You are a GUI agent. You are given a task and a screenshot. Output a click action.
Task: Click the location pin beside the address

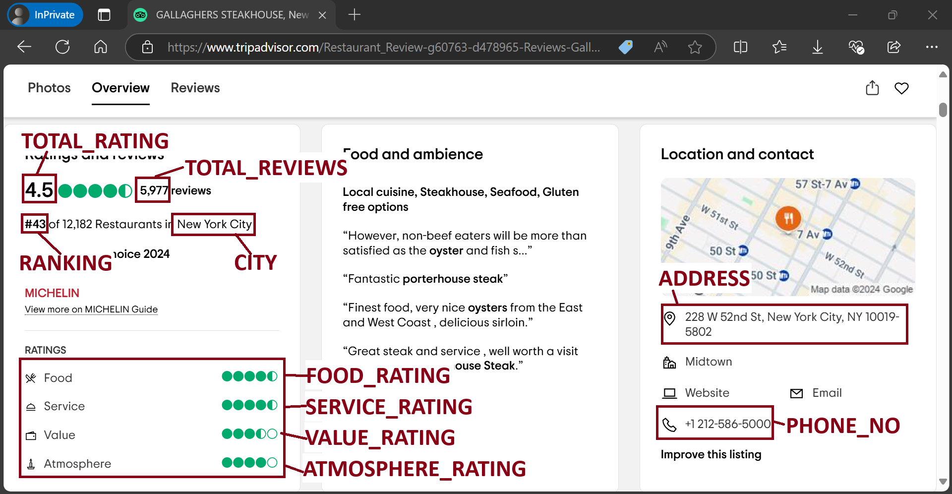click(671, 318)
